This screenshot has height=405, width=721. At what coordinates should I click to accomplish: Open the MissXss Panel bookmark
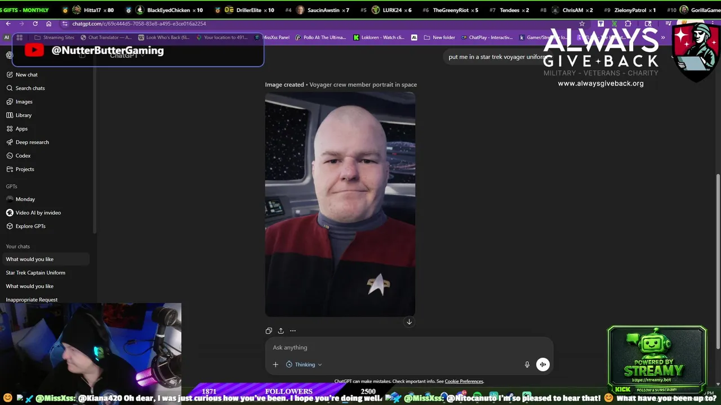(x=272, y=38)
